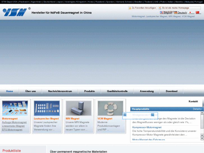Image resolution: width=204 pixels, height=153 pixels.
Task: Click the German flag icon
Action: tap(175, 13)
